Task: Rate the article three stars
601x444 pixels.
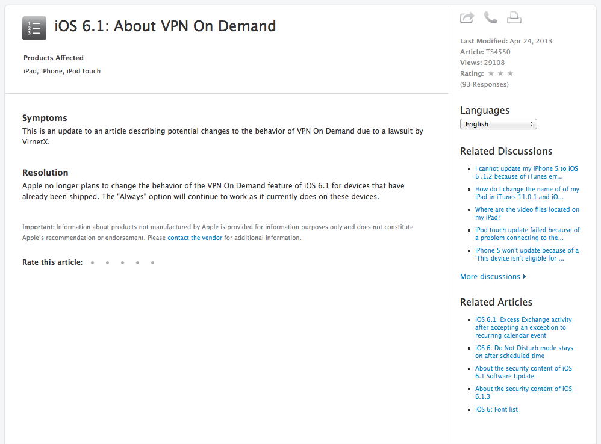Action: (122, 262)
